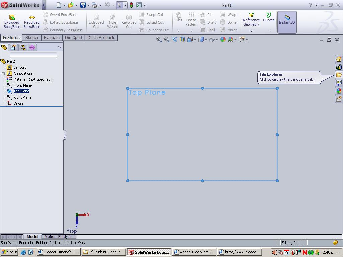Screen dimensions: 343x257
Task: Select the Shell tool
Action: click(x=208, y=30)
